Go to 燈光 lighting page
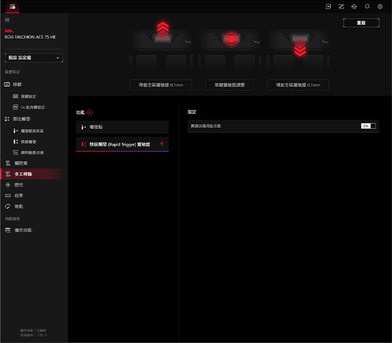This screenshot has width=392, height=343. click(x=19, y=185)
